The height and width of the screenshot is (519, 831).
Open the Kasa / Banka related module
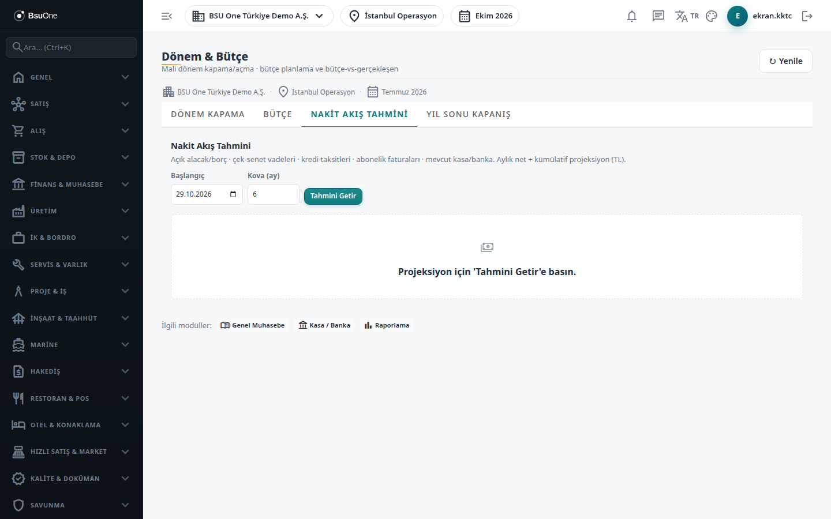click(x=324, y=325)
